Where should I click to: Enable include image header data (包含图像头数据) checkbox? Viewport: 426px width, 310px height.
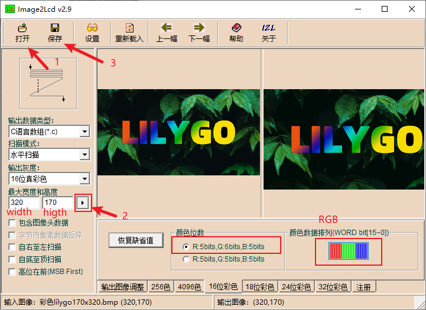pyautogui.click(x=12, y=223)
